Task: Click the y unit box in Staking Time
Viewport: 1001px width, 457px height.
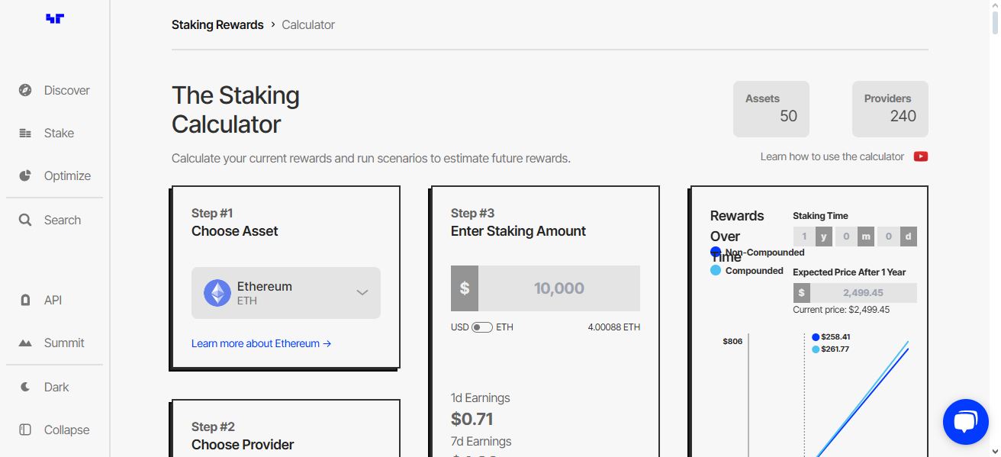Action: 824,237
